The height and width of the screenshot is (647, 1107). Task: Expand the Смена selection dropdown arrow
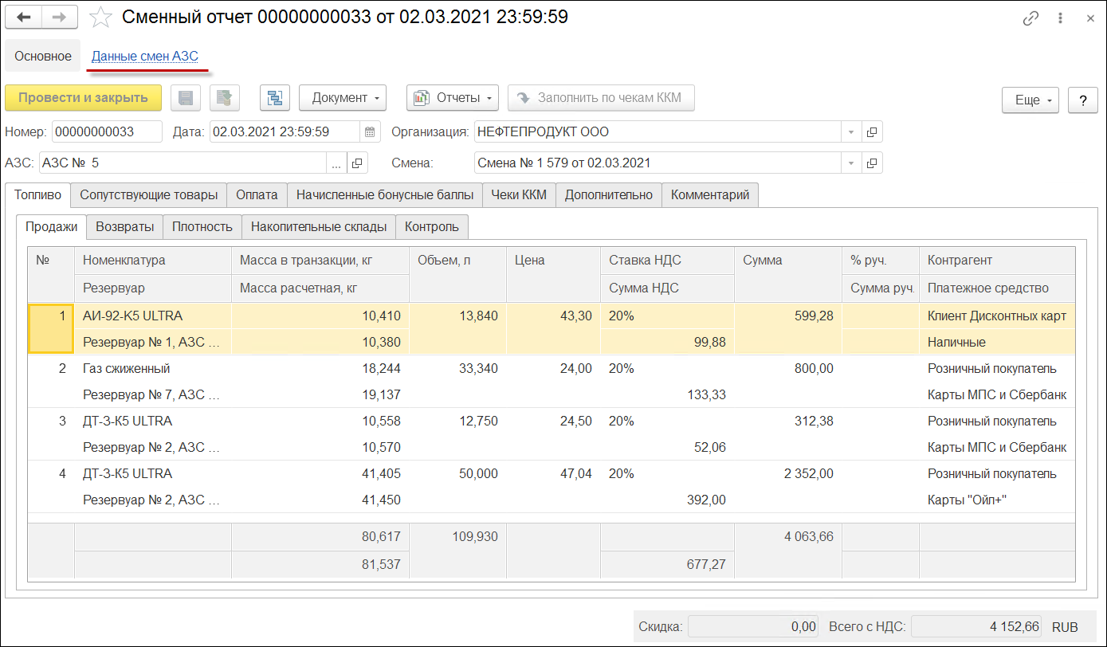pos(851,163)
